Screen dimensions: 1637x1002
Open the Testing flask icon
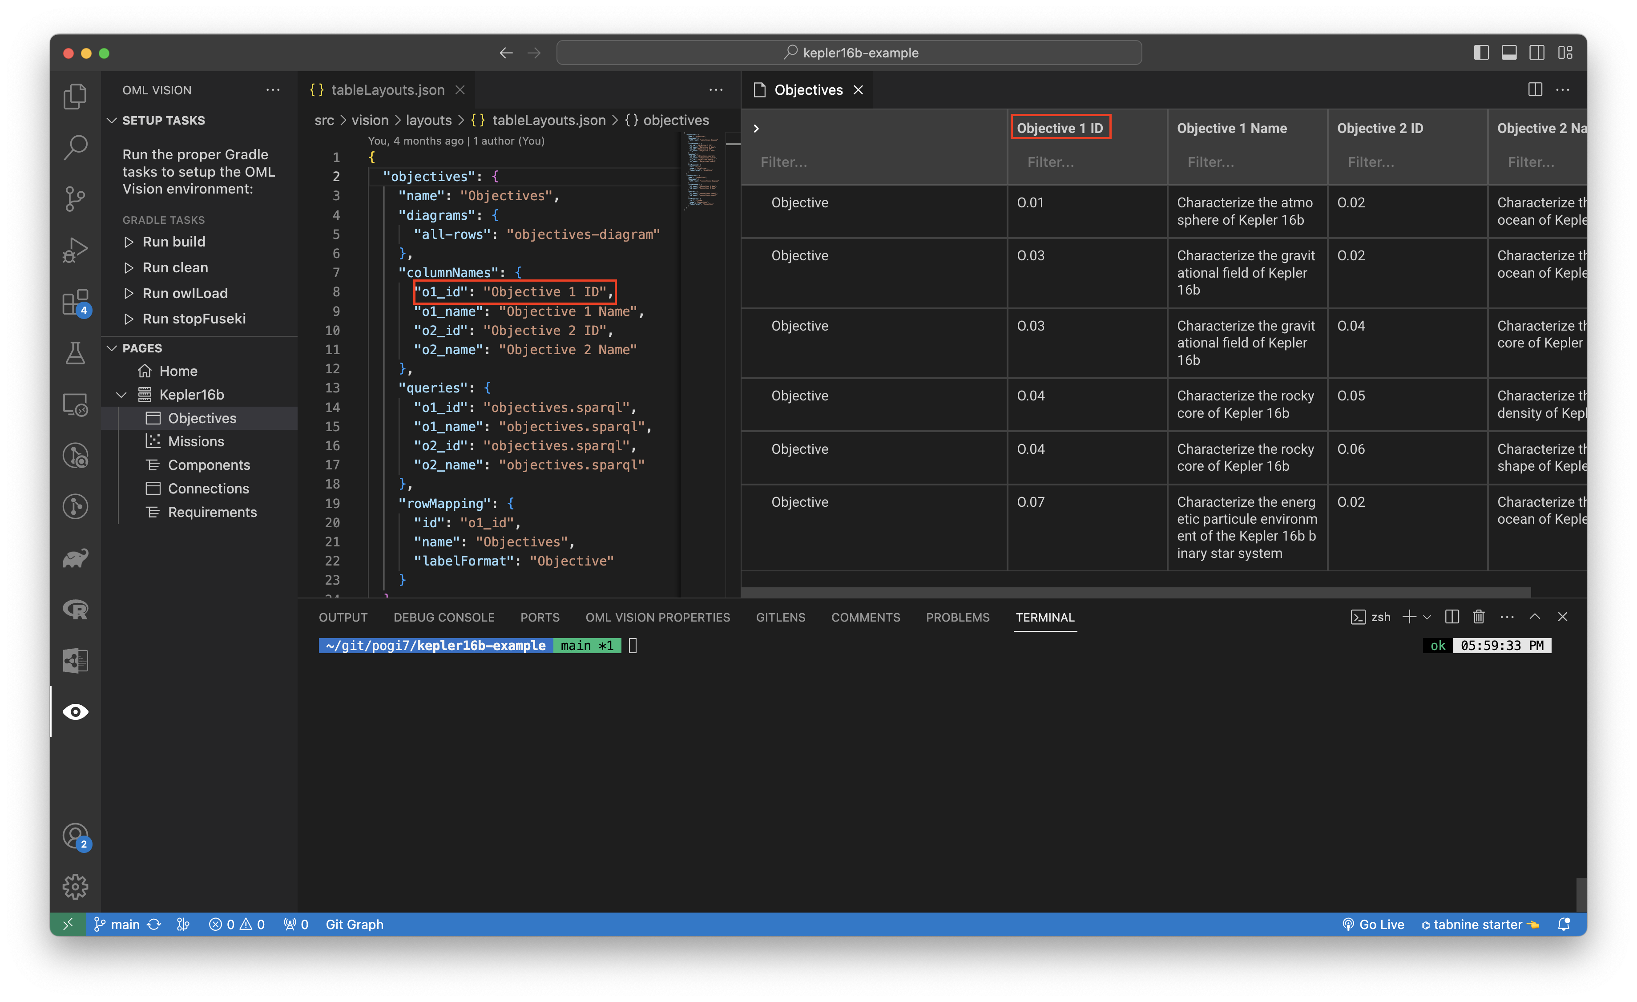point(75,353)
